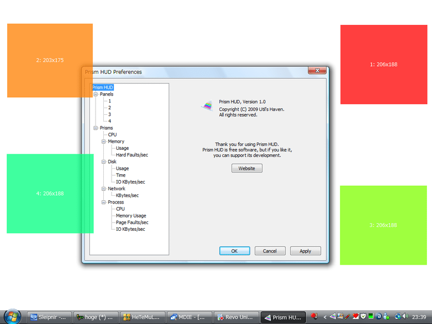Click the red heart tray icon
Viewport: 432px width, 324px height.
tap(356, 316)
